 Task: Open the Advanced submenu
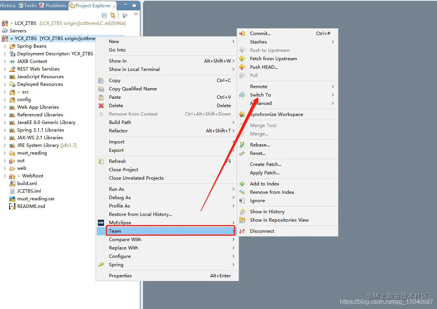[x=288, y=103]
